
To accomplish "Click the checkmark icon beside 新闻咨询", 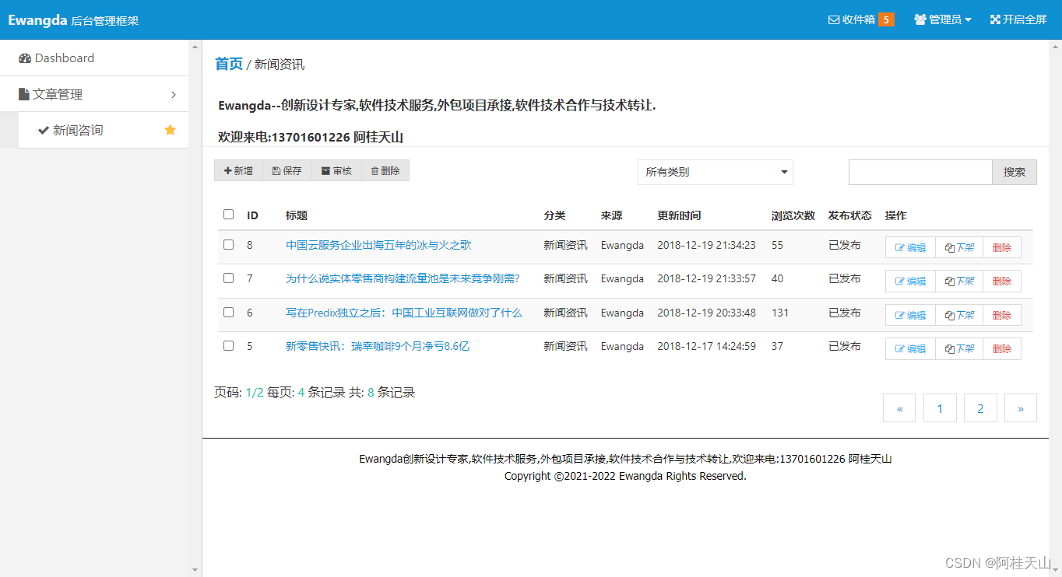I will click(44, 131).
